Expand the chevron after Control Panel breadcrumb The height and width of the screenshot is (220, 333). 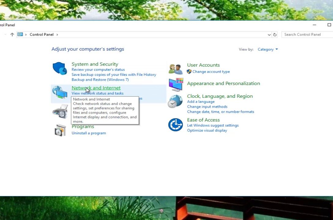(x=57, y=35)
